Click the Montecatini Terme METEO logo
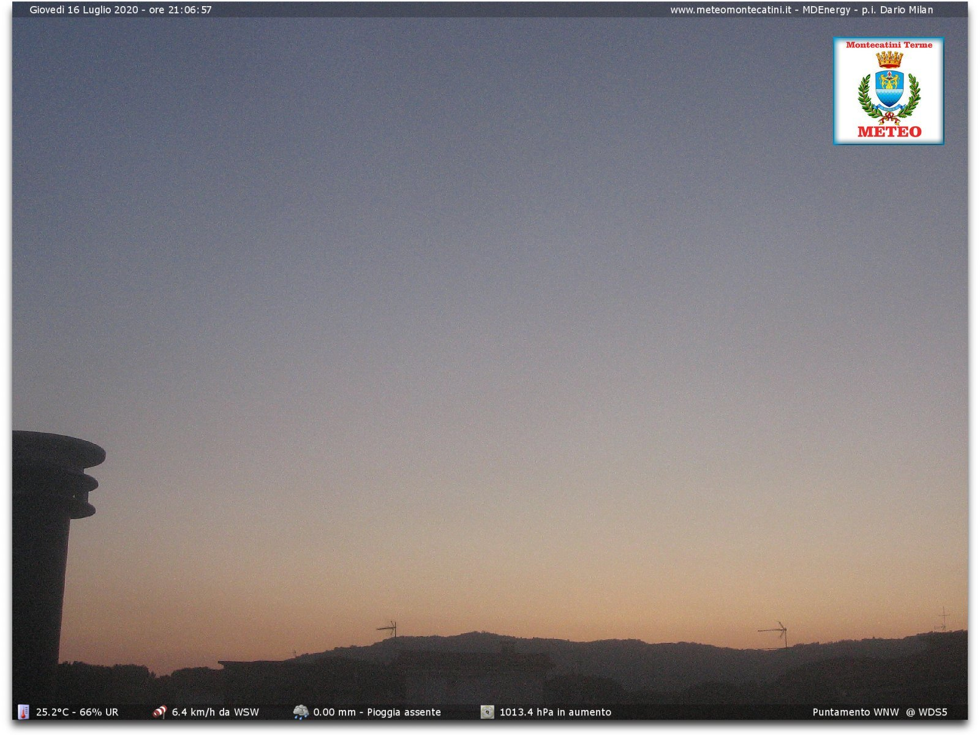Screen dimensions: 980x735 click(888, 91)
